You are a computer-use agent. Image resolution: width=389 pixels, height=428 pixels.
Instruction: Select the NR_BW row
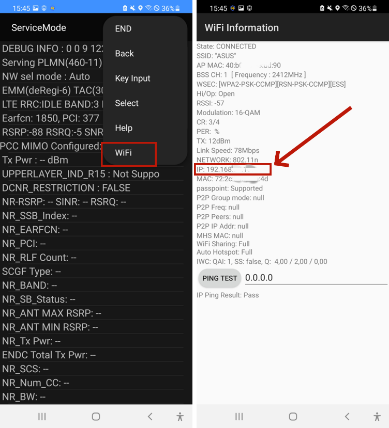click(x=92, y=397)
